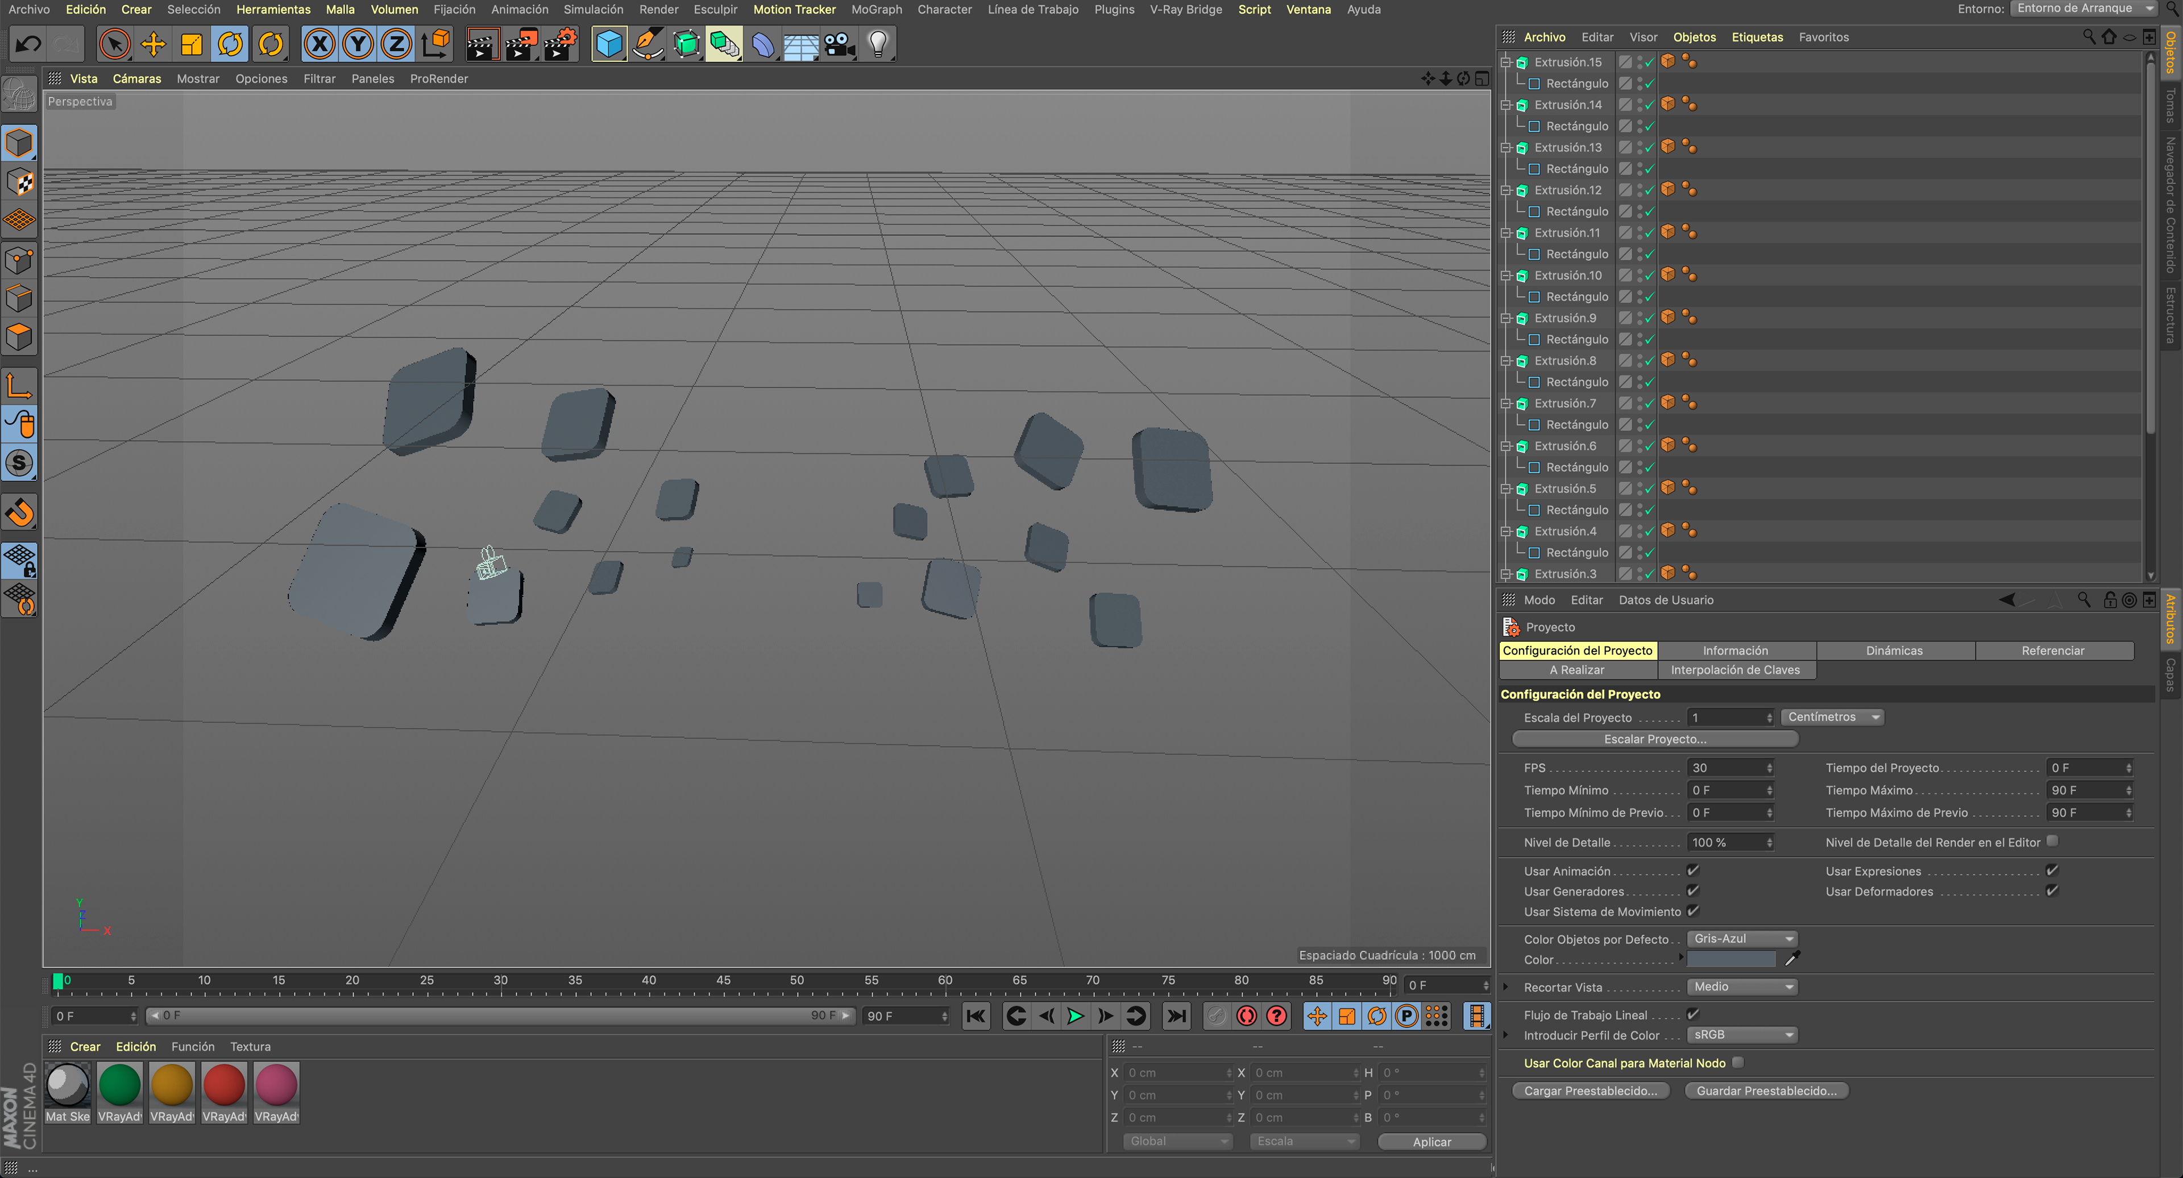Activate the Rotate tool
Screen dimensions: 2183x1178
[x=230, y=44]
